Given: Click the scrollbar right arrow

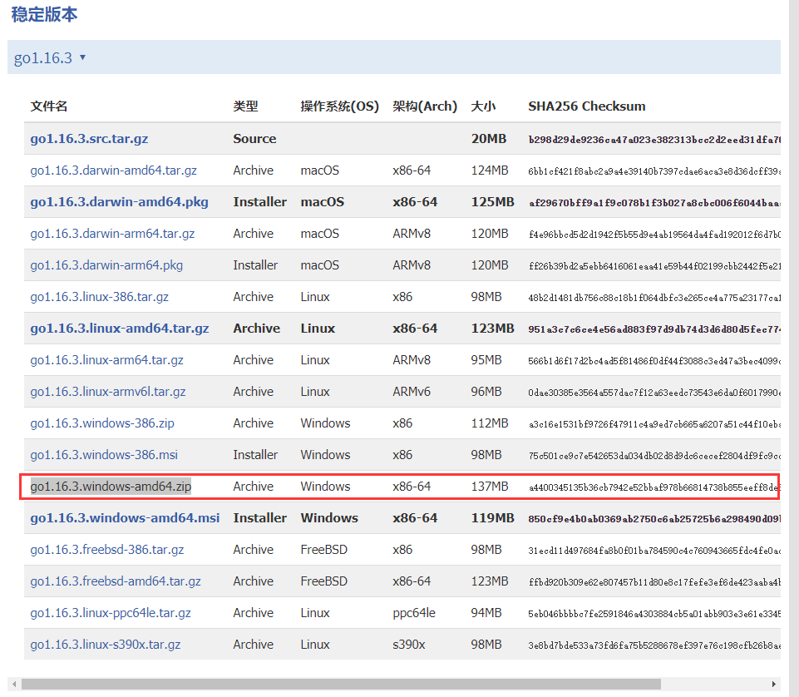Looking at the screenshot, I should click(x=773, y=684).
